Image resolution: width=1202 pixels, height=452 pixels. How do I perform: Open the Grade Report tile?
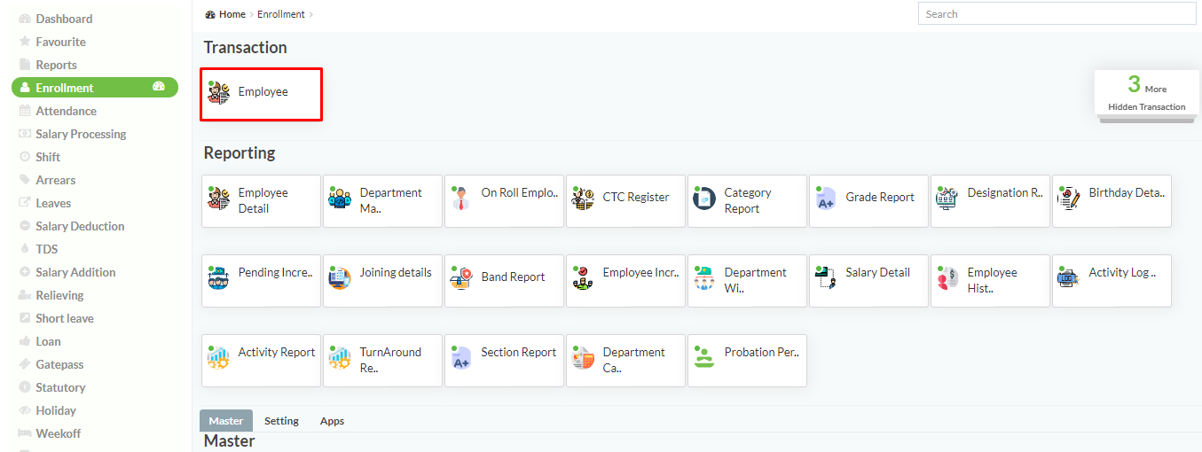point(868,201)
